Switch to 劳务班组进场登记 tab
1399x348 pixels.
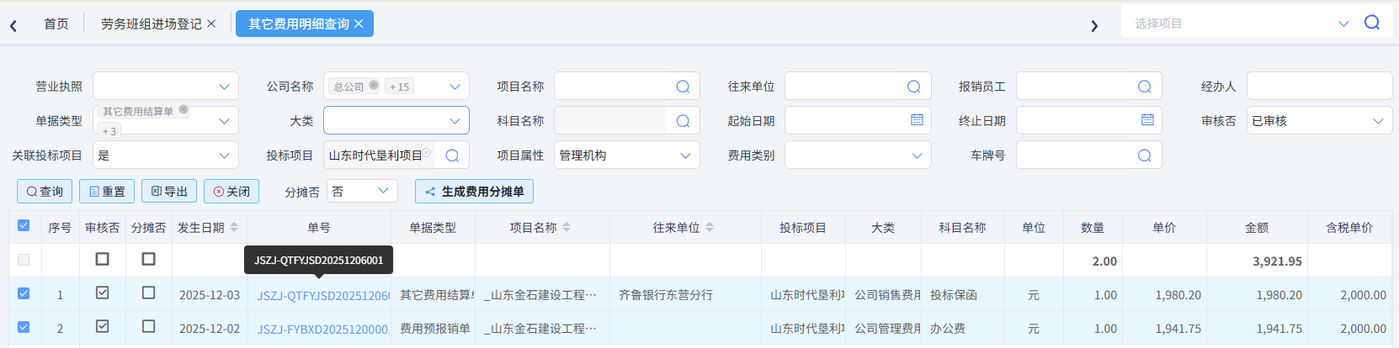[151, 24]
